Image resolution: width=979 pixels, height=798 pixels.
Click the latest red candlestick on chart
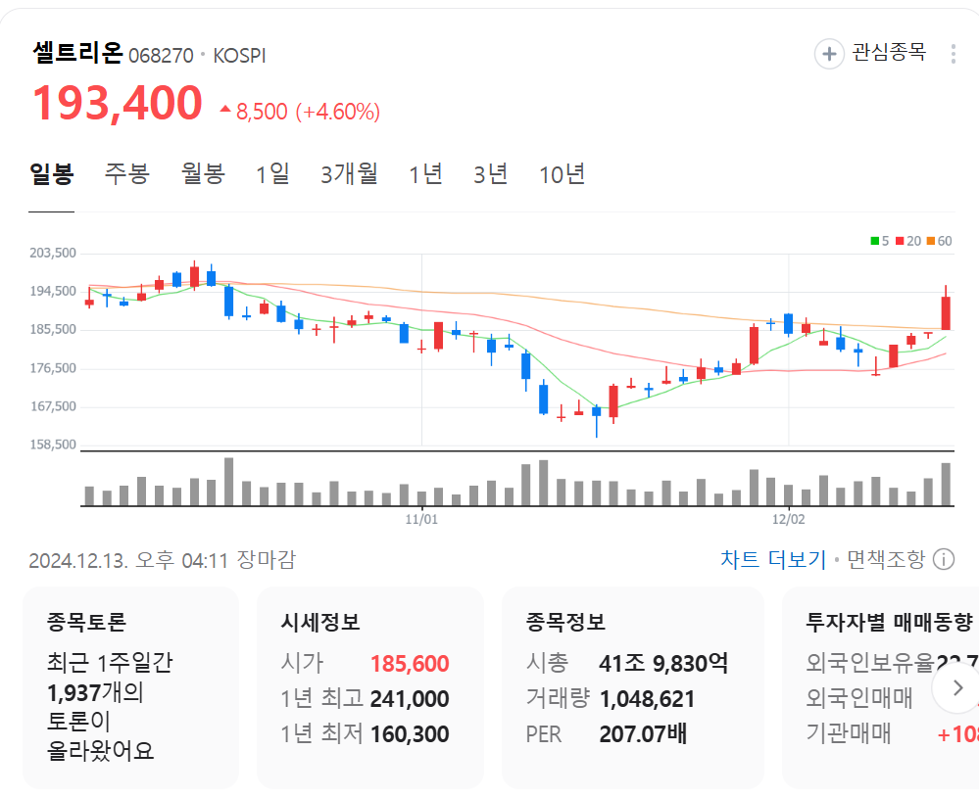tap(946, 313)
